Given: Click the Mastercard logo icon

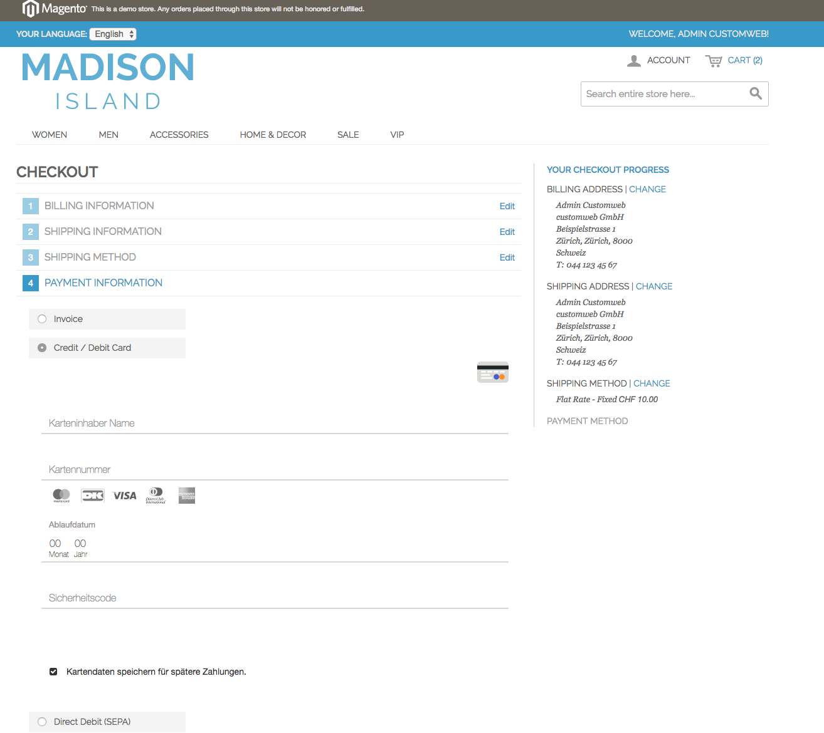Looking at the screenshot, I should 61,496.
